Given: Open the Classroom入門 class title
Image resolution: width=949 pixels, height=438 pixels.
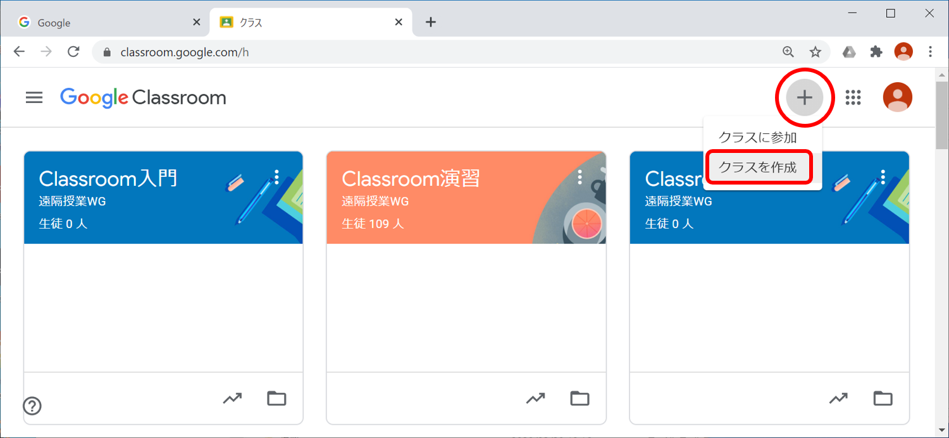Looking at the screenshot, I should pyautogui.click(x=108, y=179).
